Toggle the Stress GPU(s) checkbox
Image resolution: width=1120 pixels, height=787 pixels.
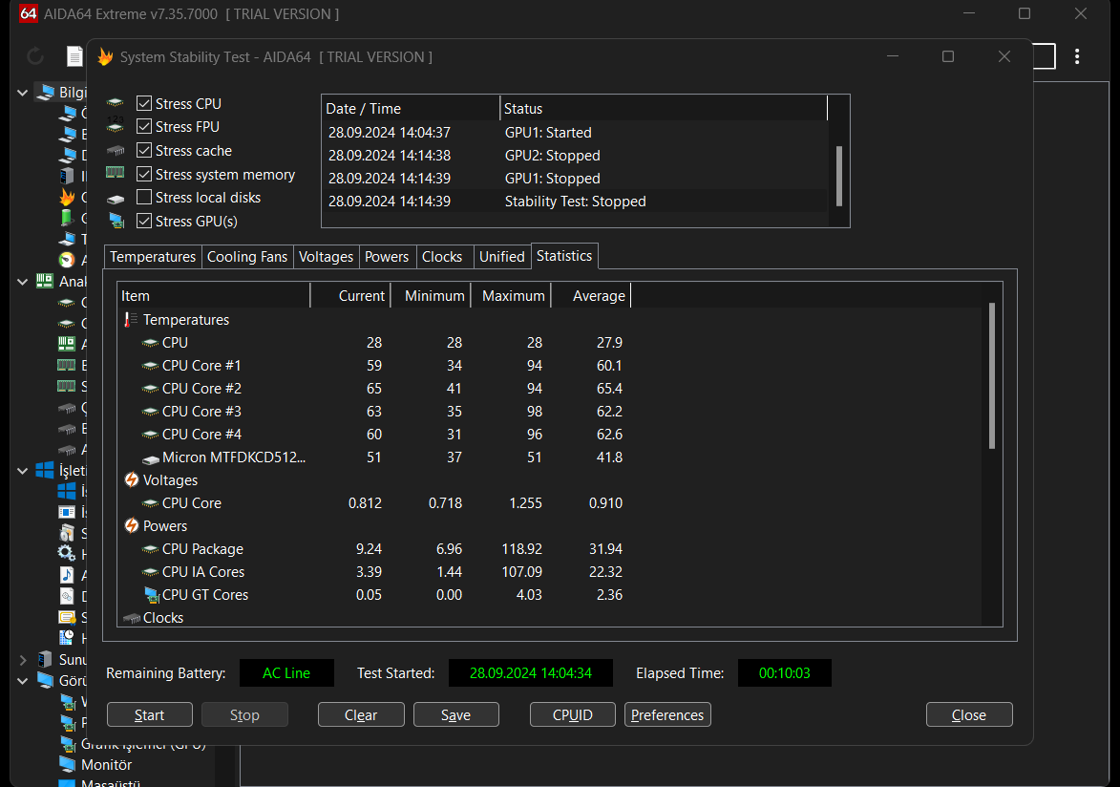coord(144,221)
